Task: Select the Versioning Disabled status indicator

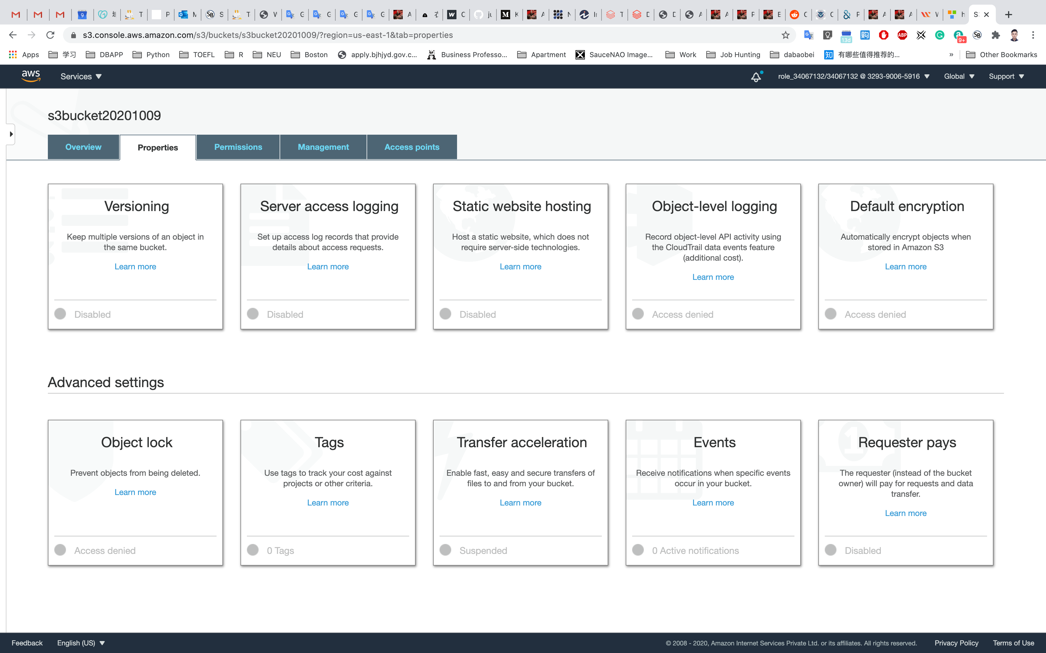Action: 60,314
